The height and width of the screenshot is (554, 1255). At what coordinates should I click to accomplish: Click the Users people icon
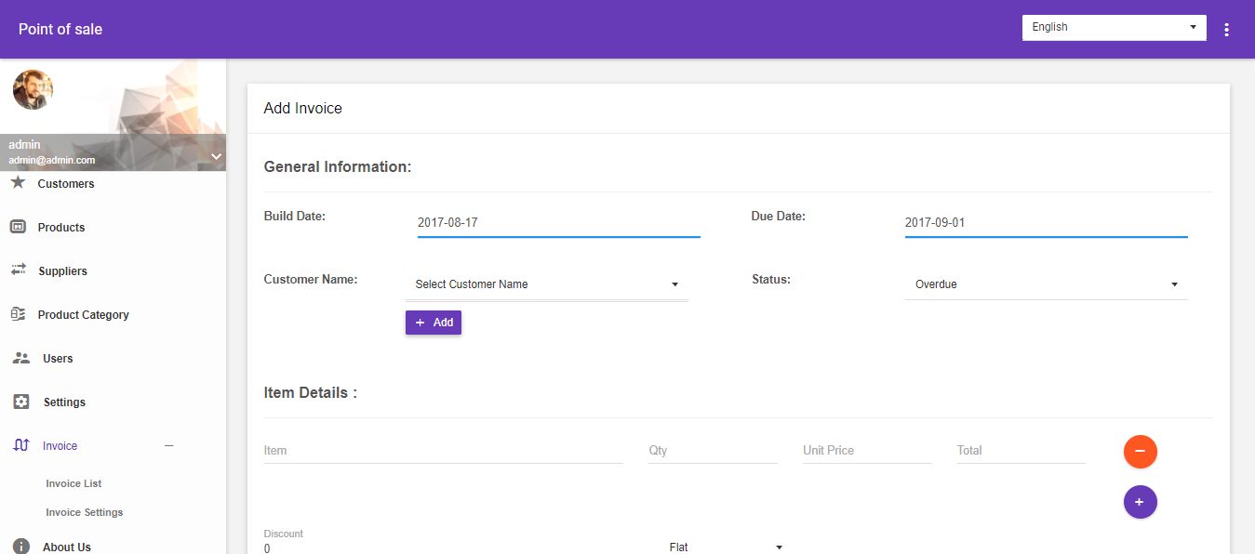tap(20, 358)
